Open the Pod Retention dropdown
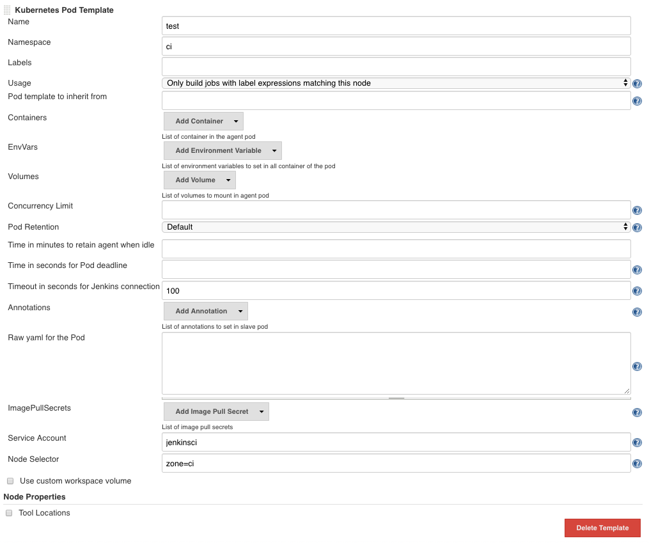Image resolution: width=649 pixels, height=543 pixels. tap(396, 227)
